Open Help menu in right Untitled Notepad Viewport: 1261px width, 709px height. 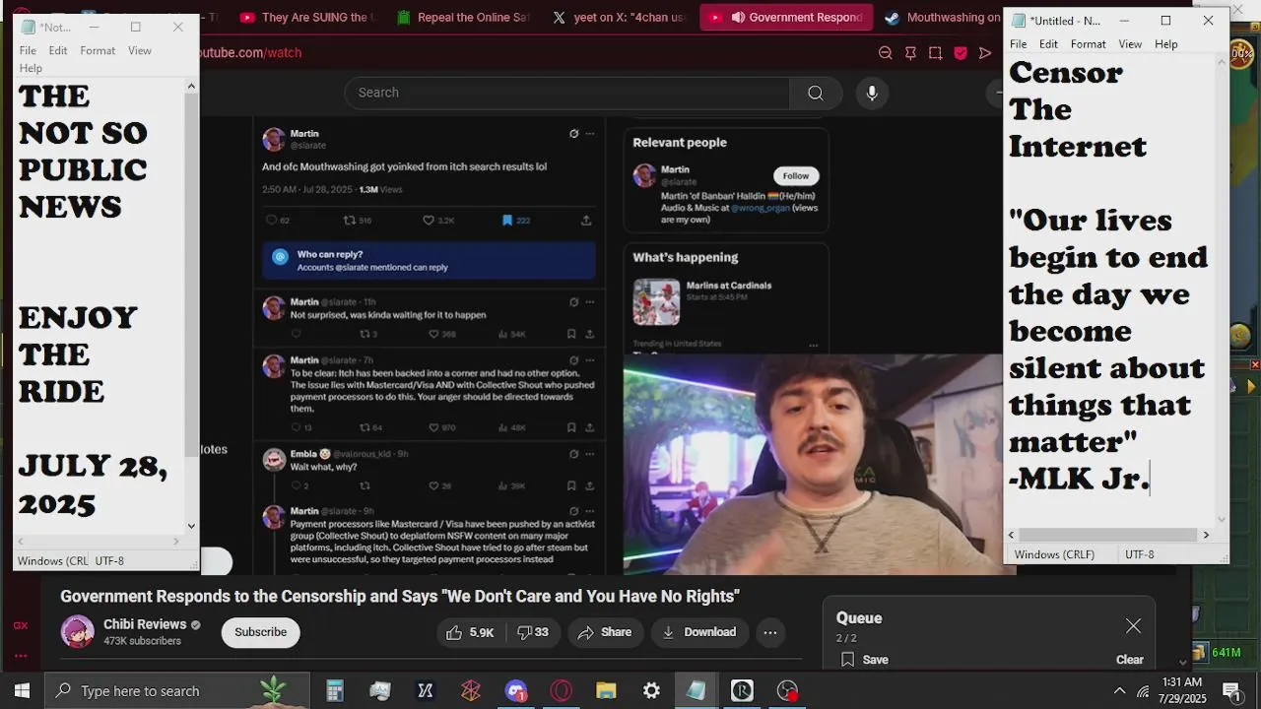point(1165,44)
